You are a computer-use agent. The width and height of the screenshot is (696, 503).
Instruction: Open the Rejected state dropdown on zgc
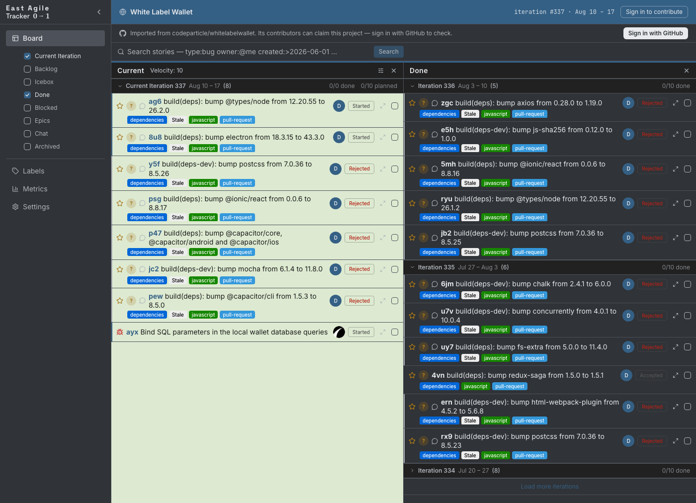click(652, 103)
